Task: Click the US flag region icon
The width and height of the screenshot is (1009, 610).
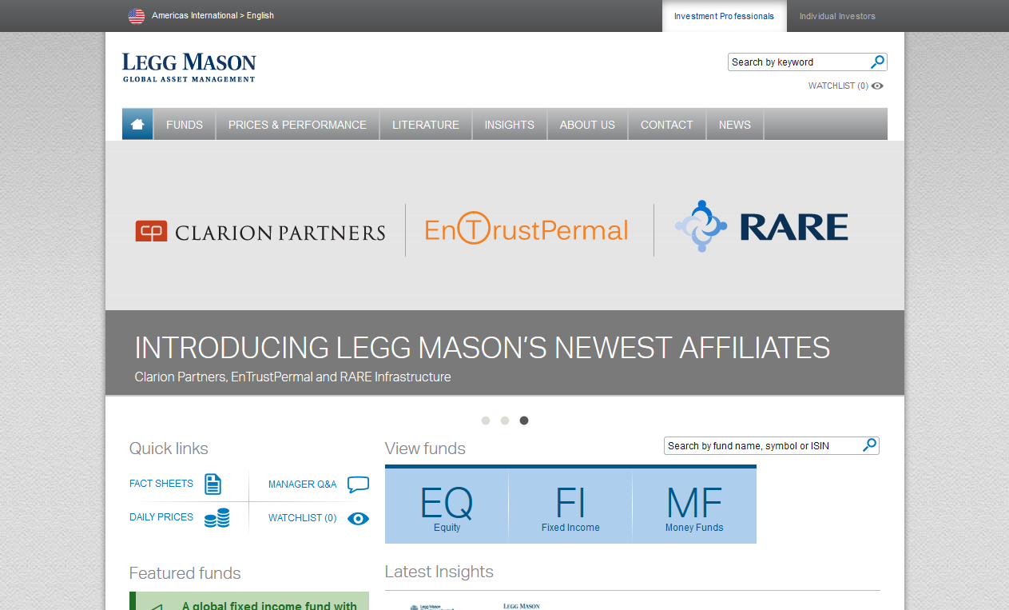Action: pyautogui.click(x=137, y=16)
